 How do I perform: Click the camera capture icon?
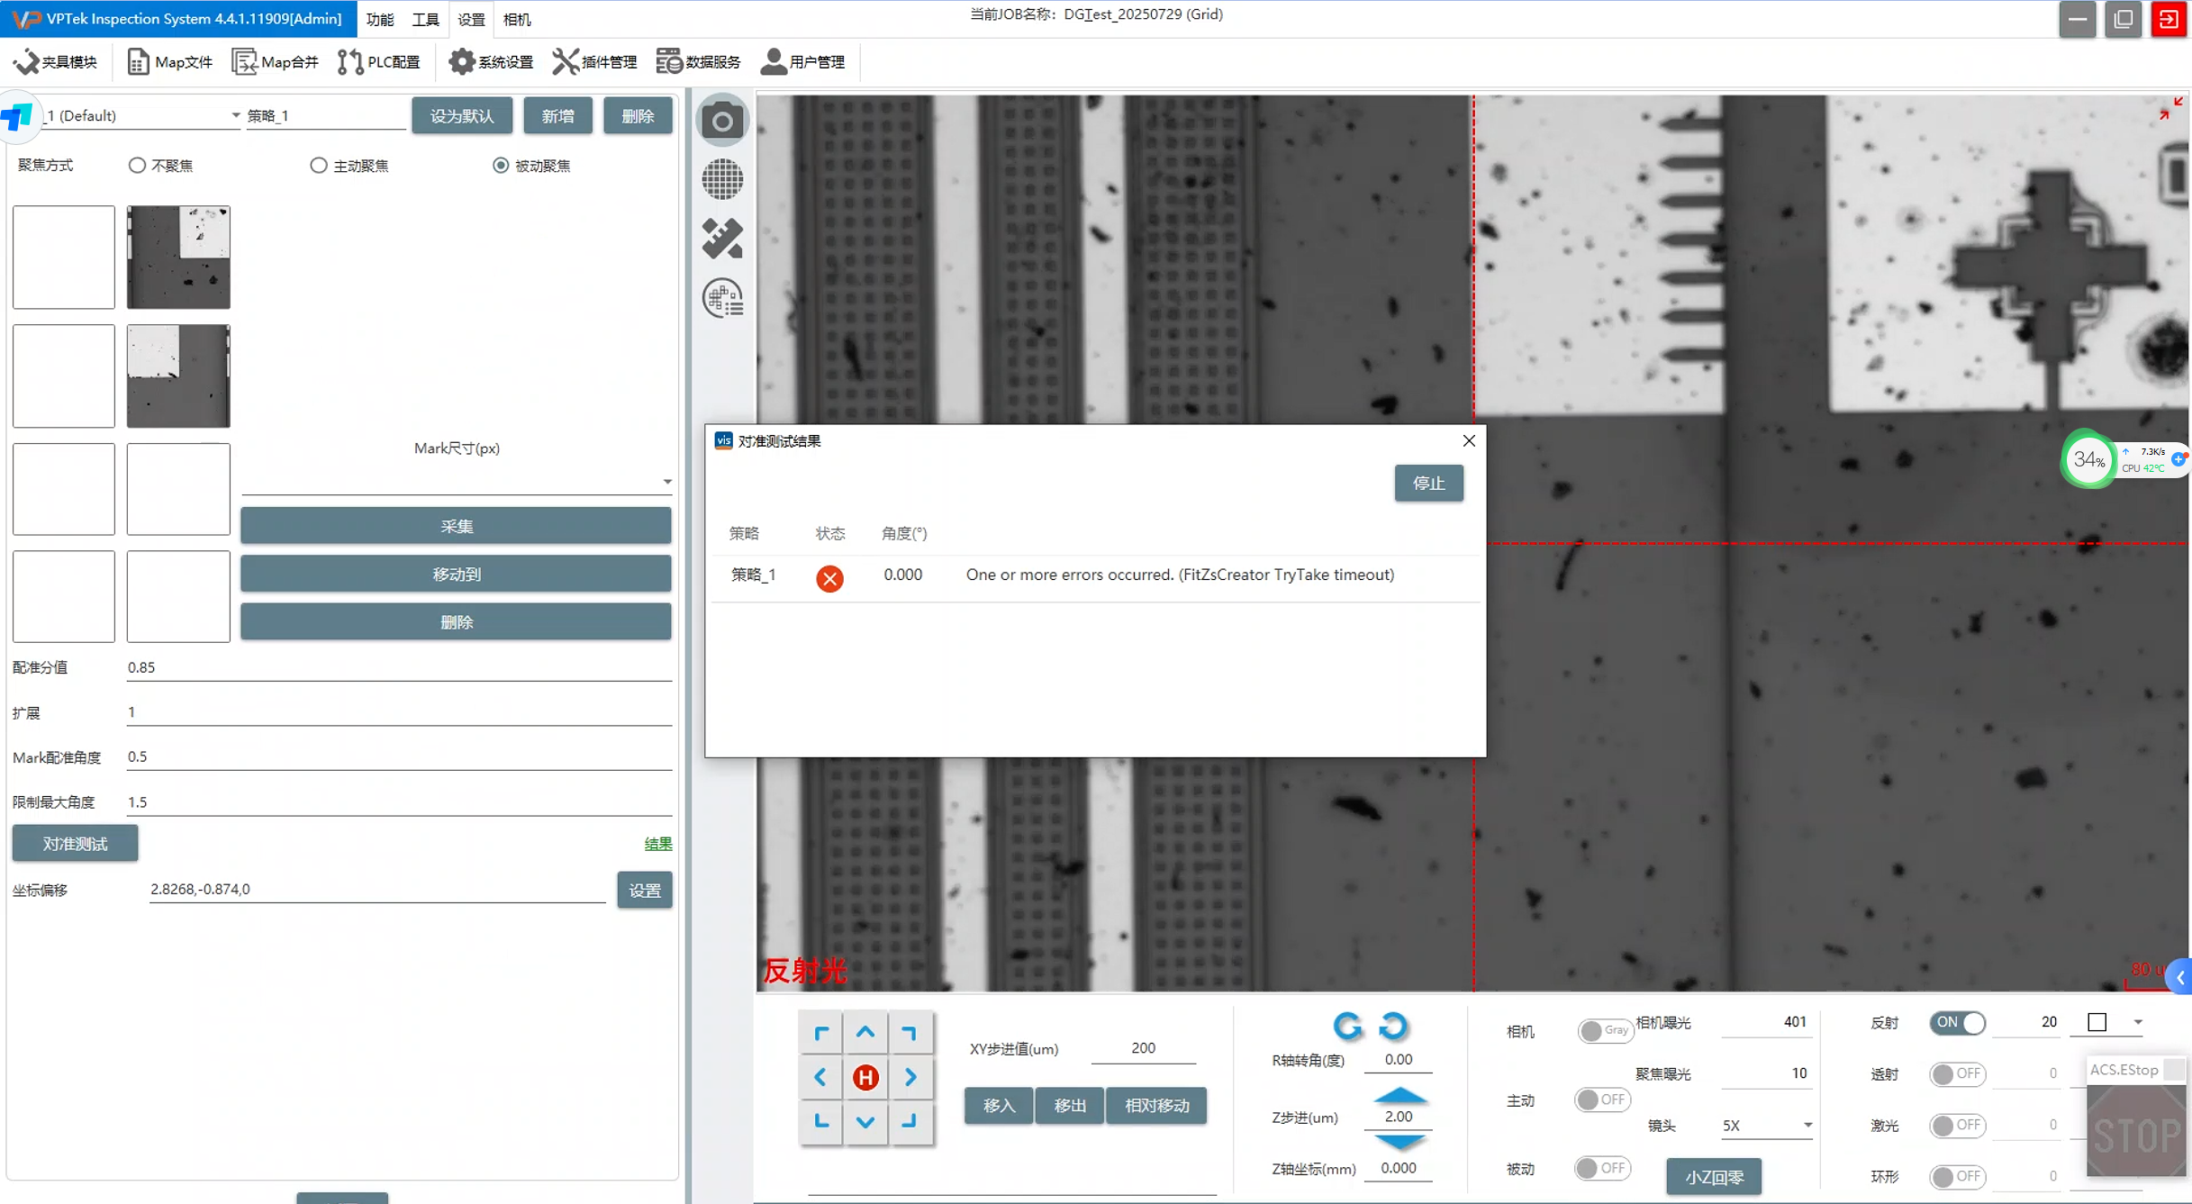coord(722,120)
